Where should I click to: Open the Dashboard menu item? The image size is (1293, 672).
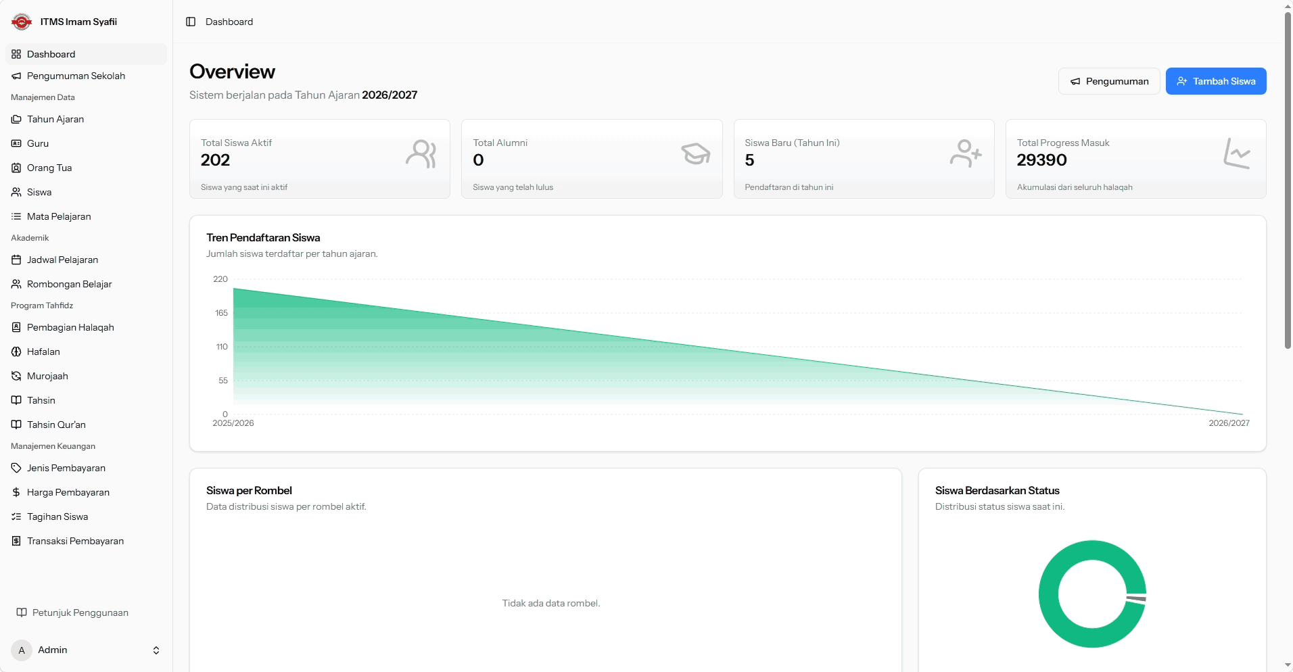(x=86, y=54)
